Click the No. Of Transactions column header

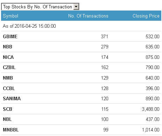pos(88,16)
